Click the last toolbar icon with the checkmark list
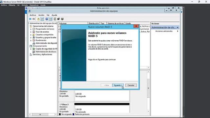210x118 pixels. [x=62, y=19]
